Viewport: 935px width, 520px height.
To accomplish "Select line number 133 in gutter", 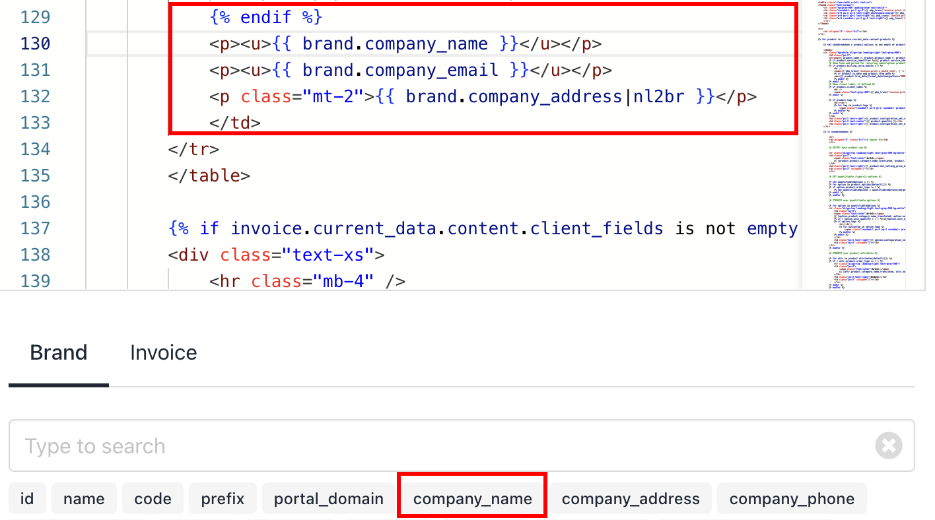I will coord(36,123).
